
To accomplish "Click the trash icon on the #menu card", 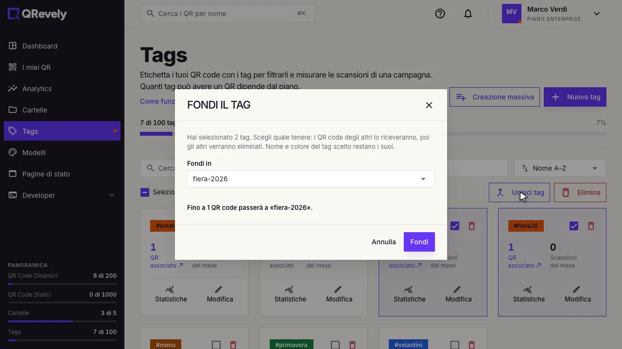I will coord(233,345).
